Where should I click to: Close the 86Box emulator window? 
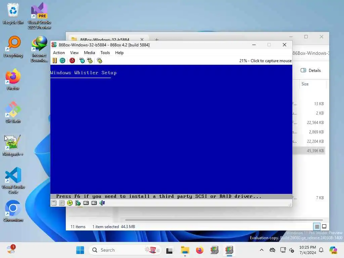point(285,45)
